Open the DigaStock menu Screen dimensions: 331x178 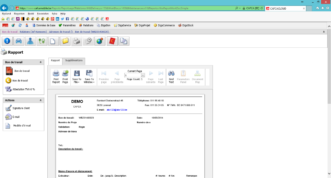[186, 25]
